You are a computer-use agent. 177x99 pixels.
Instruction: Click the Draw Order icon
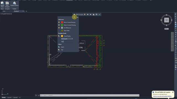point(62,31)
